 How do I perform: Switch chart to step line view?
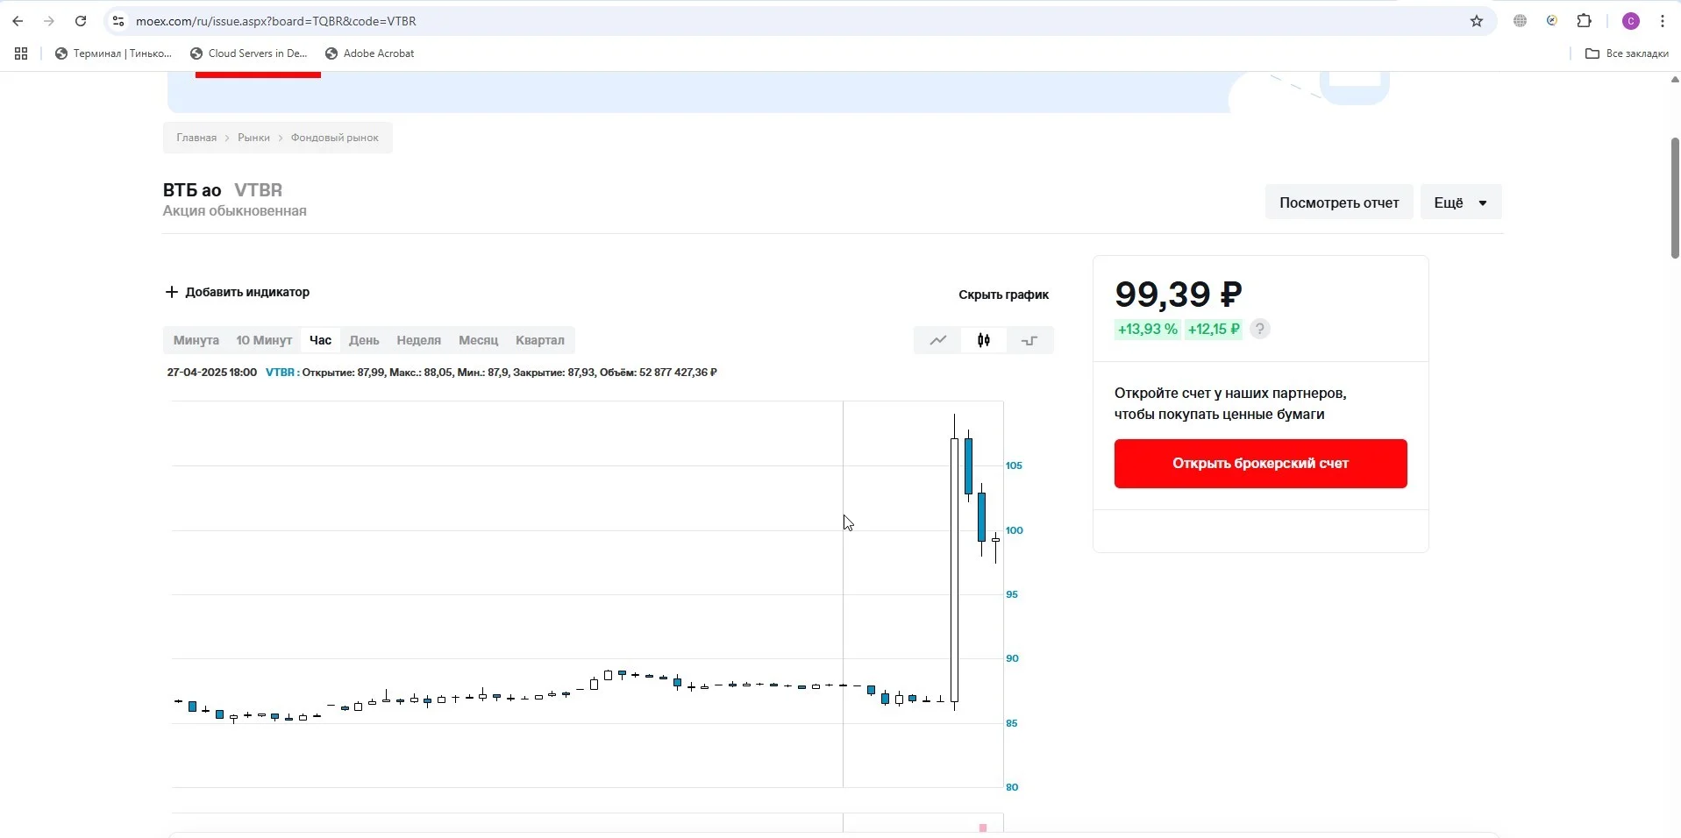pos(1029,340)
